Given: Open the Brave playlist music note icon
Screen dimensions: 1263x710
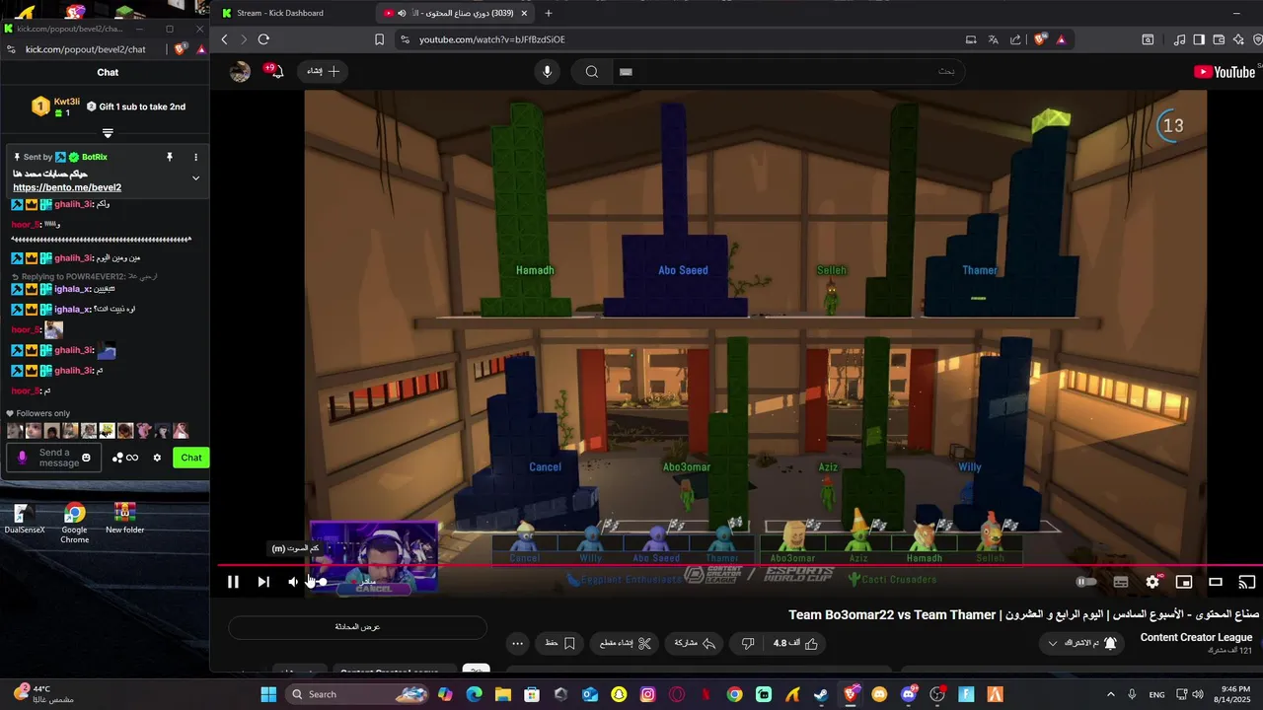Looking at the screenshot, I should 1180,39.
